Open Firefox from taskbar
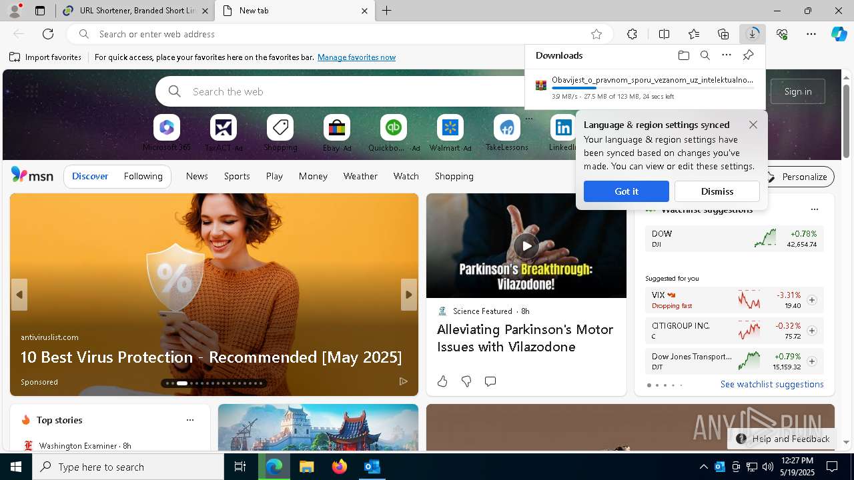The width and height of the screenshot is (854, 480). click(x=340, y=467)
